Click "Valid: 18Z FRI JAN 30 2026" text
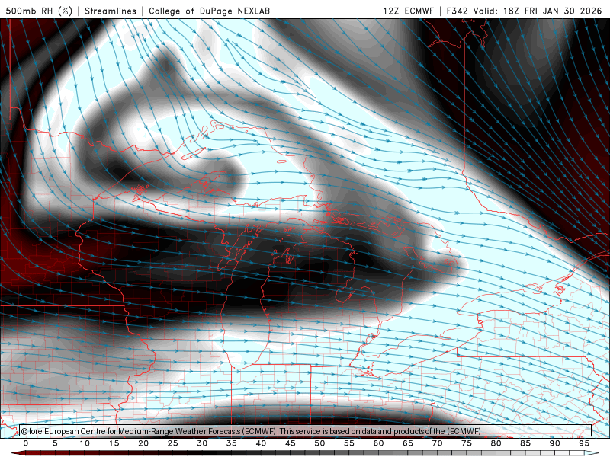 (538, 11)
